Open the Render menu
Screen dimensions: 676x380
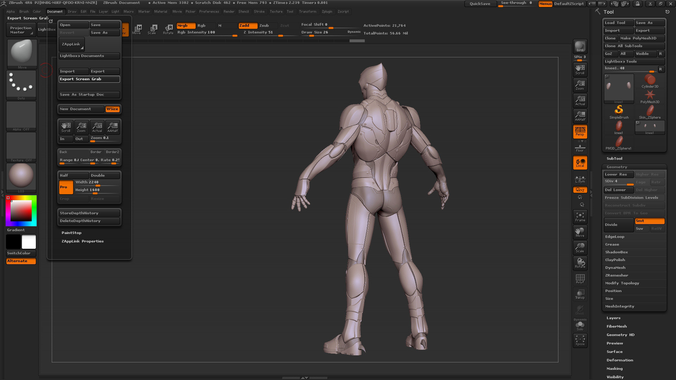pos(229,12)
